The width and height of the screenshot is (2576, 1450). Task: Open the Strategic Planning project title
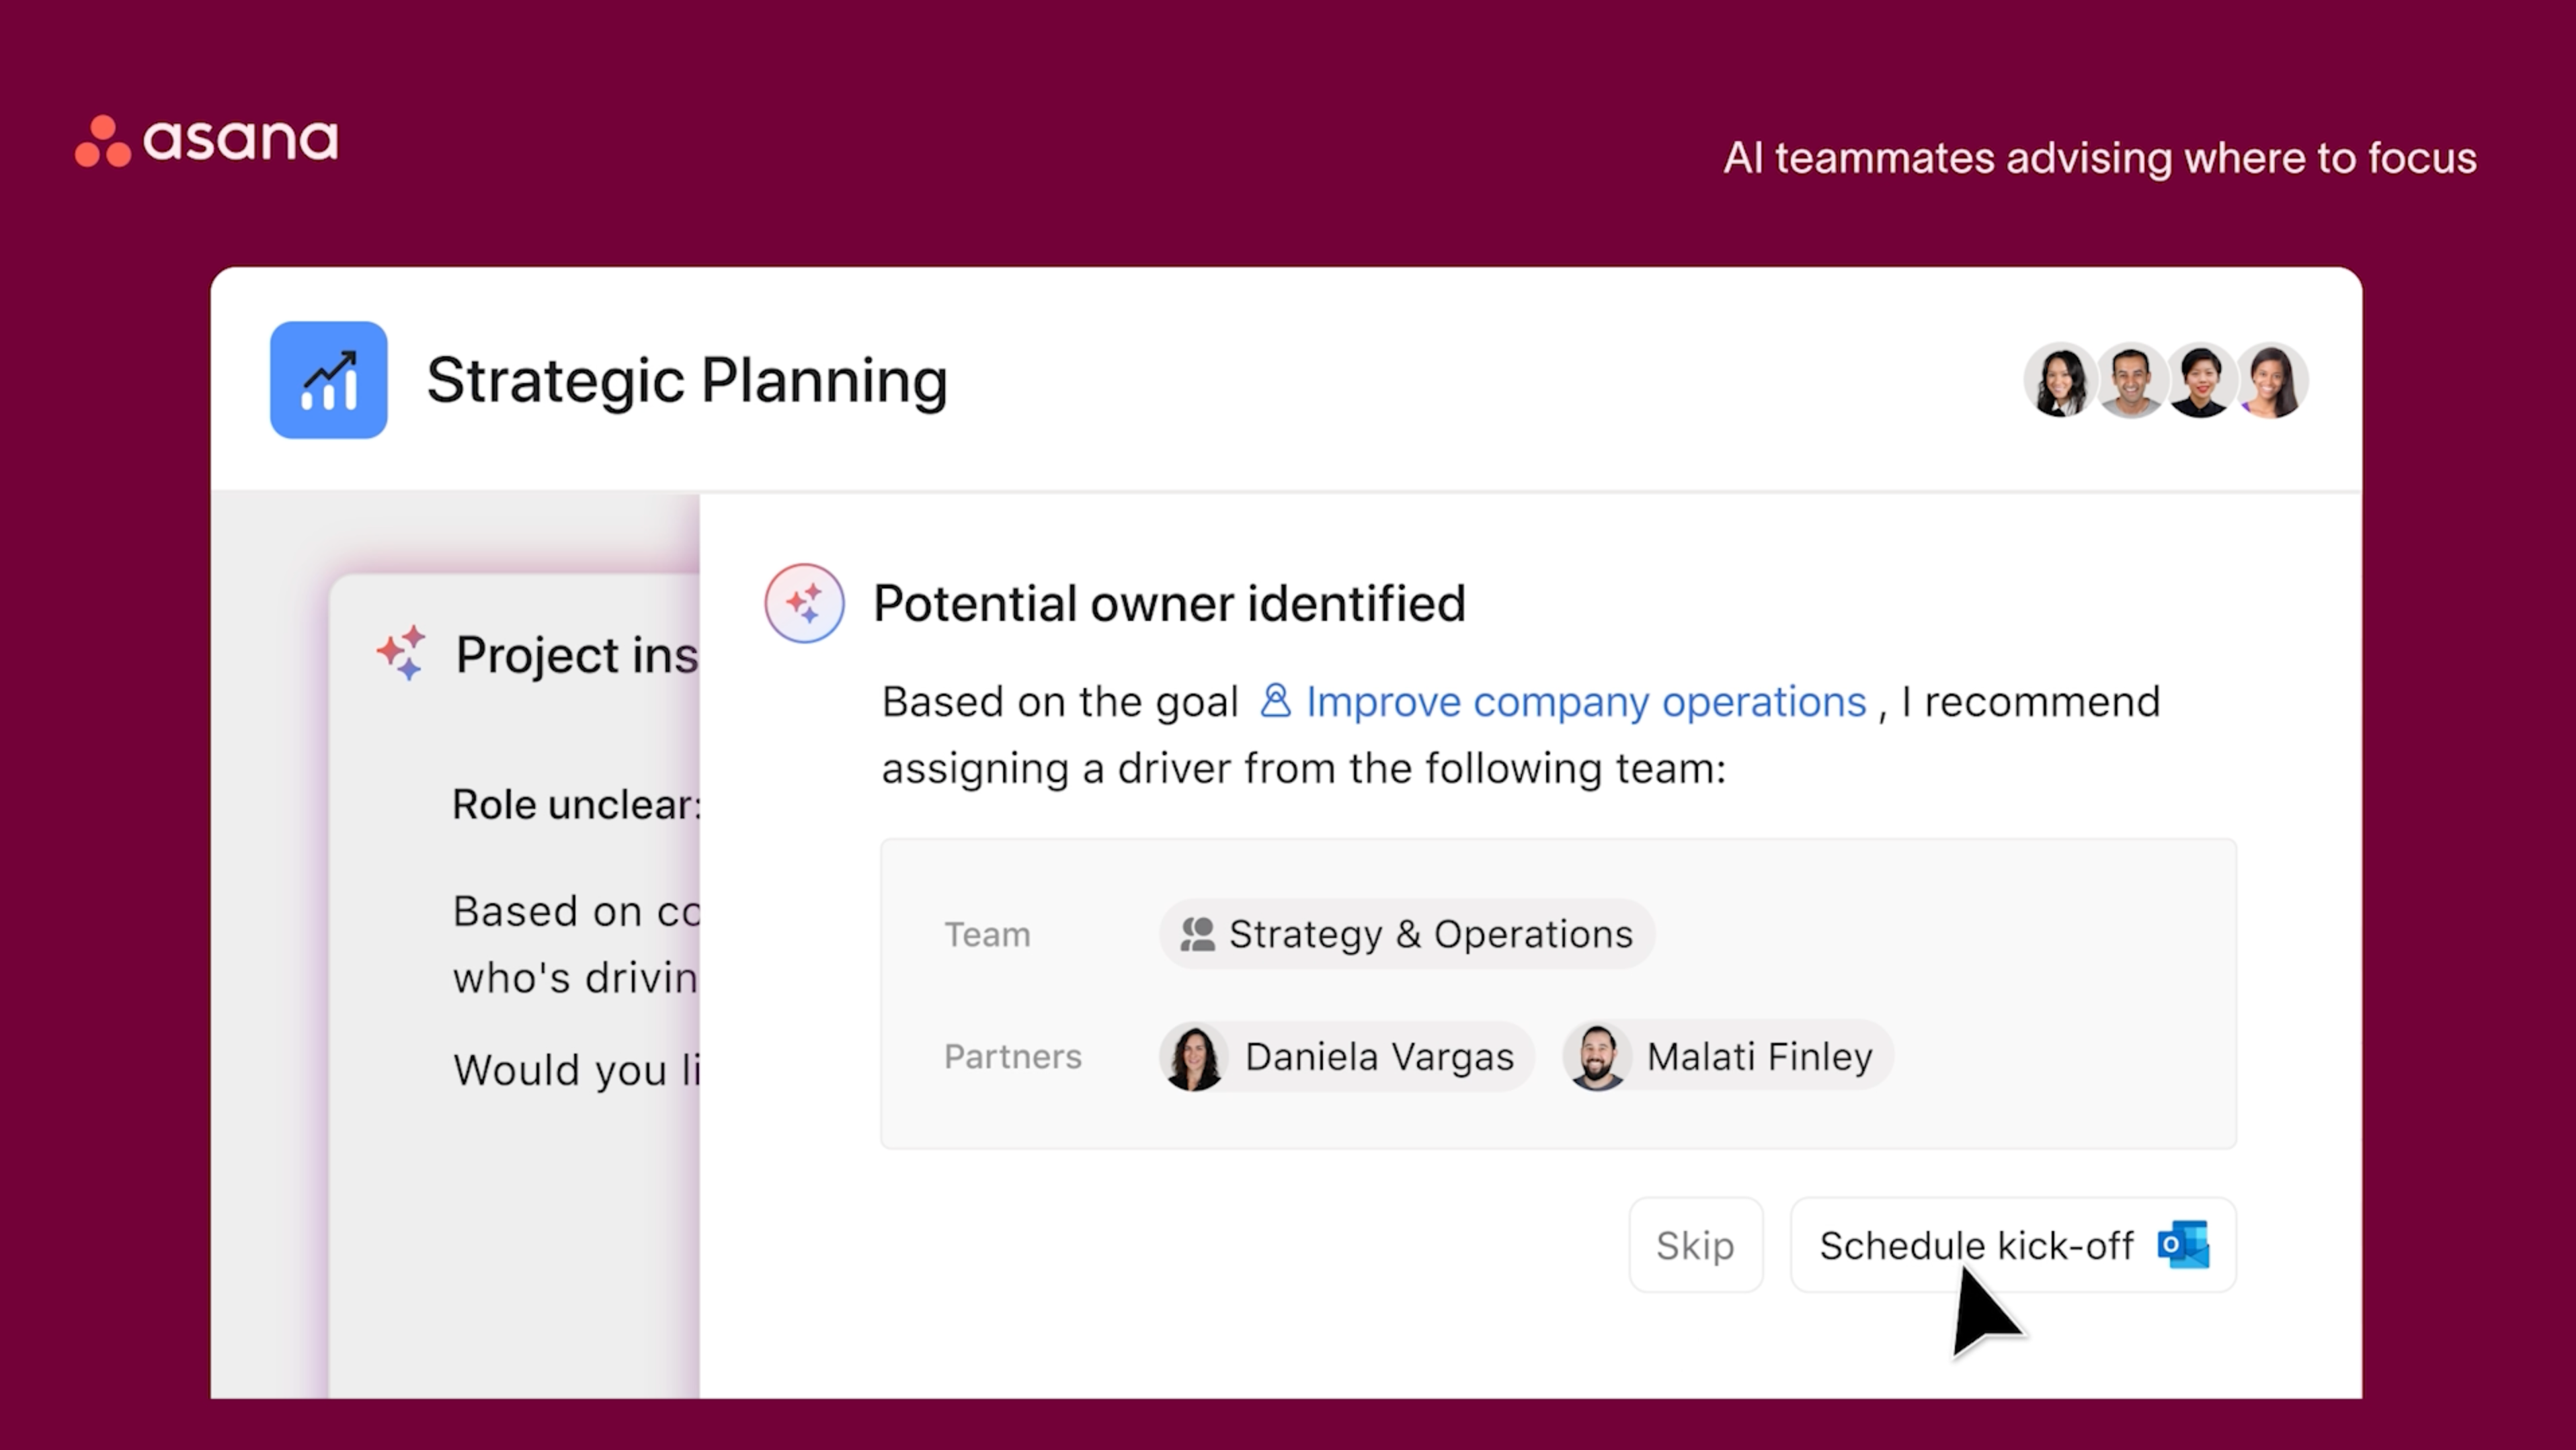pyautogui.click(x=687, y=381)
